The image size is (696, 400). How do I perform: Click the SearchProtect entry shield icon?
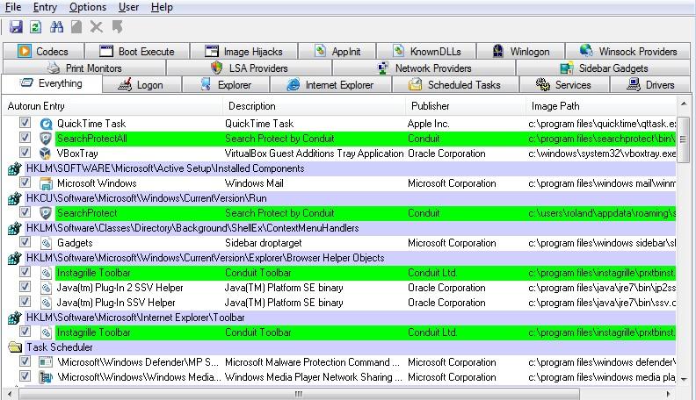coord(46,213)
